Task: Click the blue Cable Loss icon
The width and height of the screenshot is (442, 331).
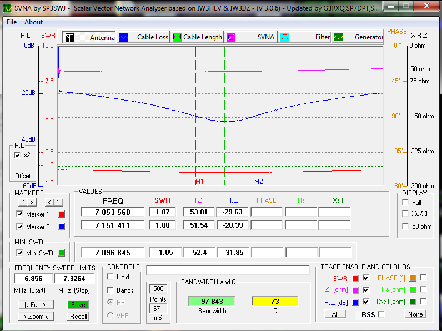Action: (x=123, y=37)
